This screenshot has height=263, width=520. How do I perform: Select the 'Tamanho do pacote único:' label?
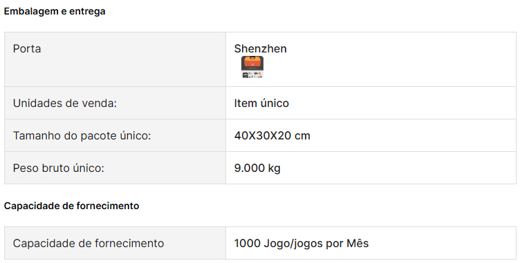82,136
